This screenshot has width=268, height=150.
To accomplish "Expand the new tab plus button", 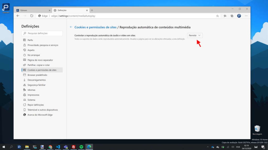I will pos(92,10).
